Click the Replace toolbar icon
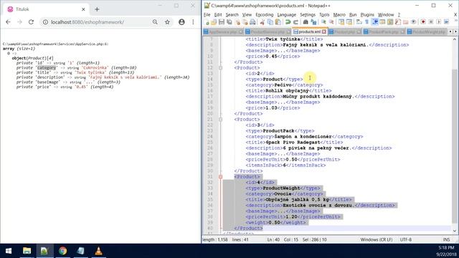This screenshot has width=459, height=258. click(x=313, y=22)
